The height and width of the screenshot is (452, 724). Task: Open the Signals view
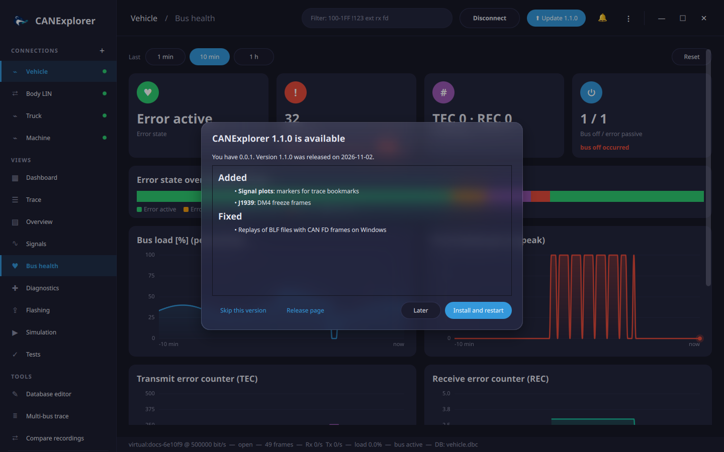(x=58, y=244)
